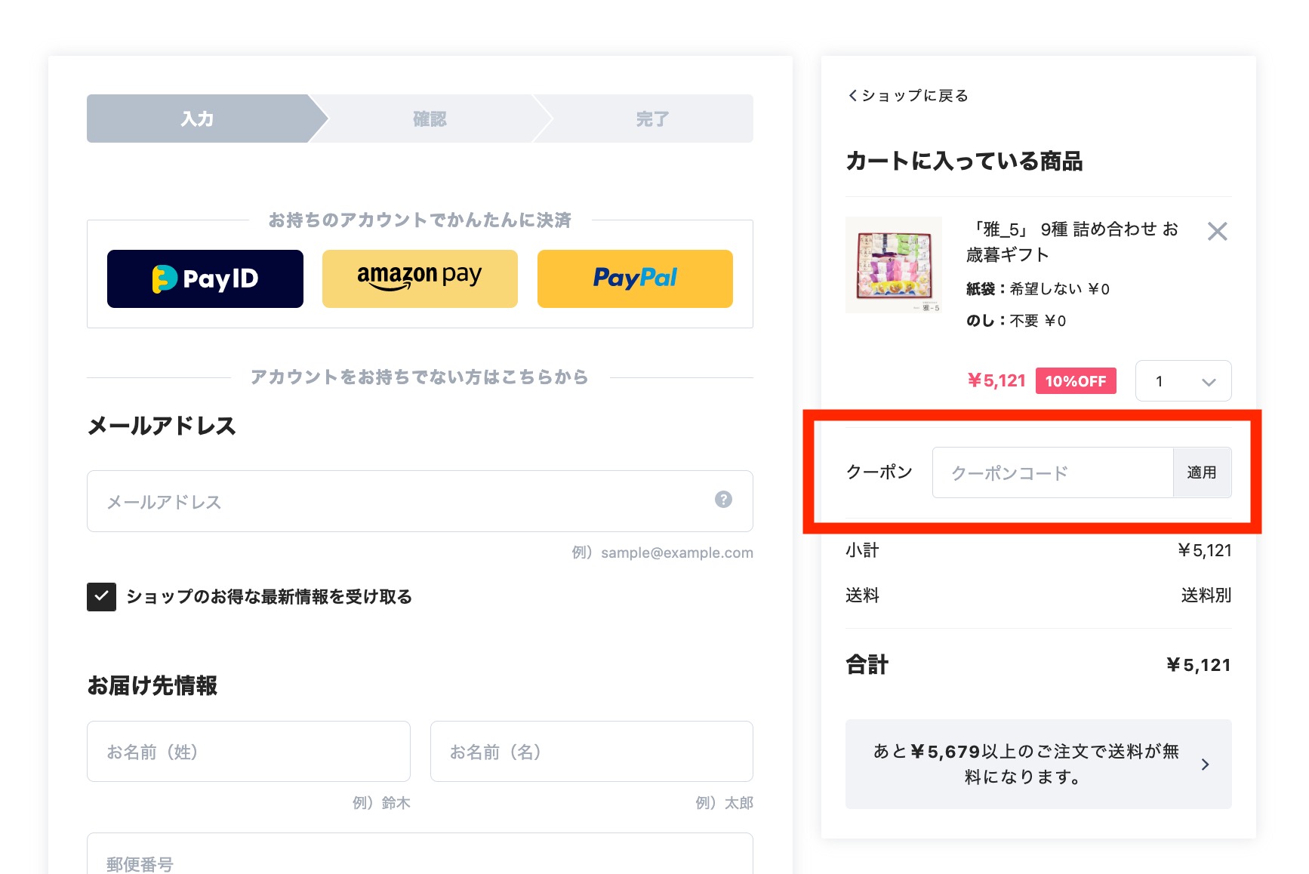The height and width of the screenshot is (874, 1309).
Task: Apply coupon with 適用 button
Action: tap(1202, 472)
